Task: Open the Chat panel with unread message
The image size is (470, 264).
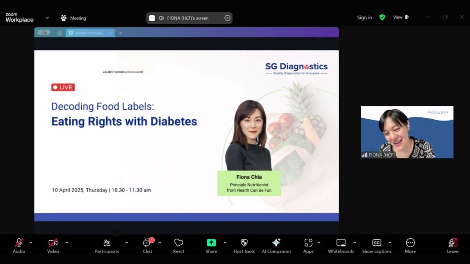Action: pyautogui.click(x=147, y=246)
